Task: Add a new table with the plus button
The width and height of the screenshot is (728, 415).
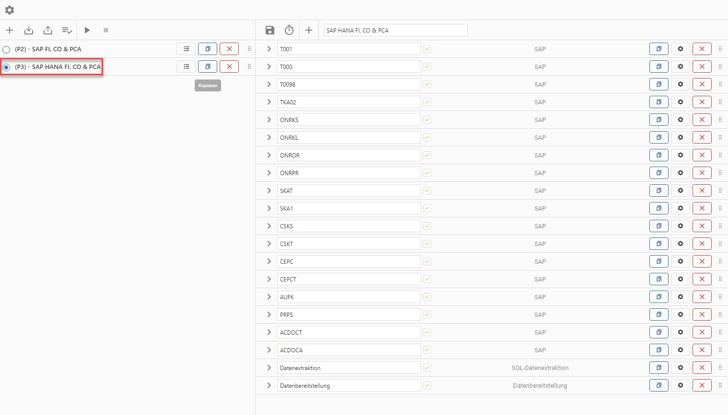Action: [x=309, y=30]
